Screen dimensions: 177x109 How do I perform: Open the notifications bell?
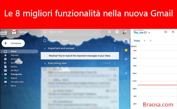point(117,32)
